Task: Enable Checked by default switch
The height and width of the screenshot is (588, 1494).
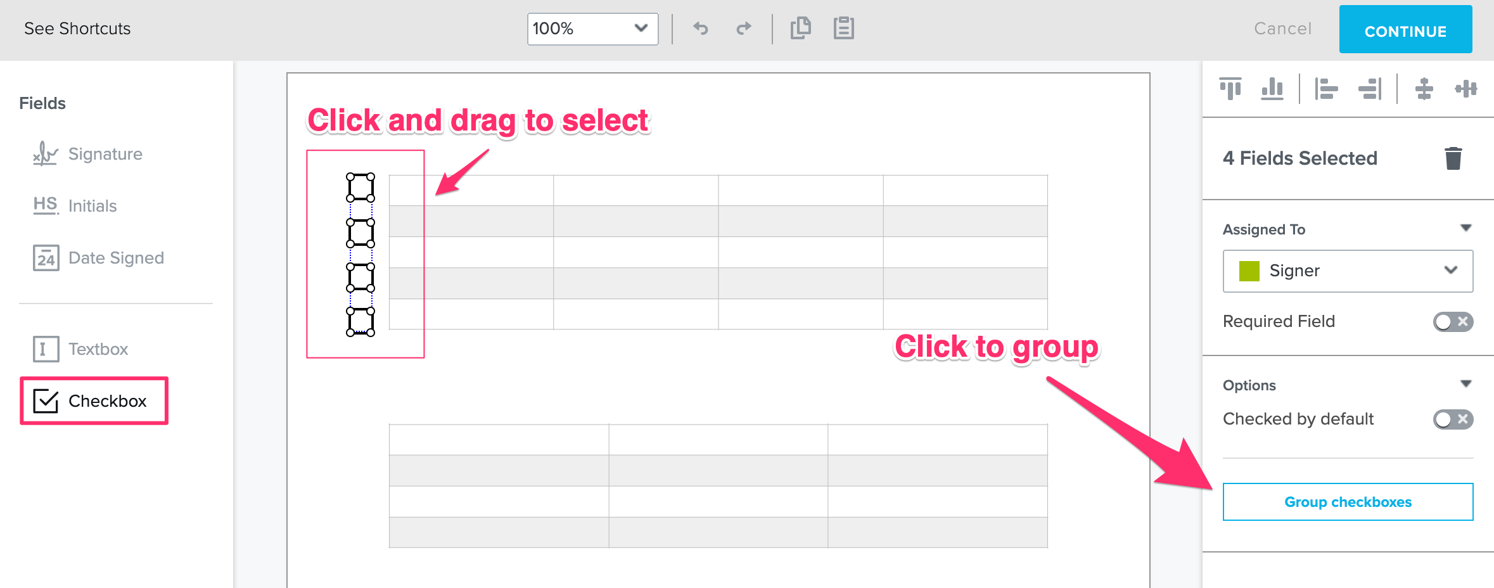Action: 1453,419
